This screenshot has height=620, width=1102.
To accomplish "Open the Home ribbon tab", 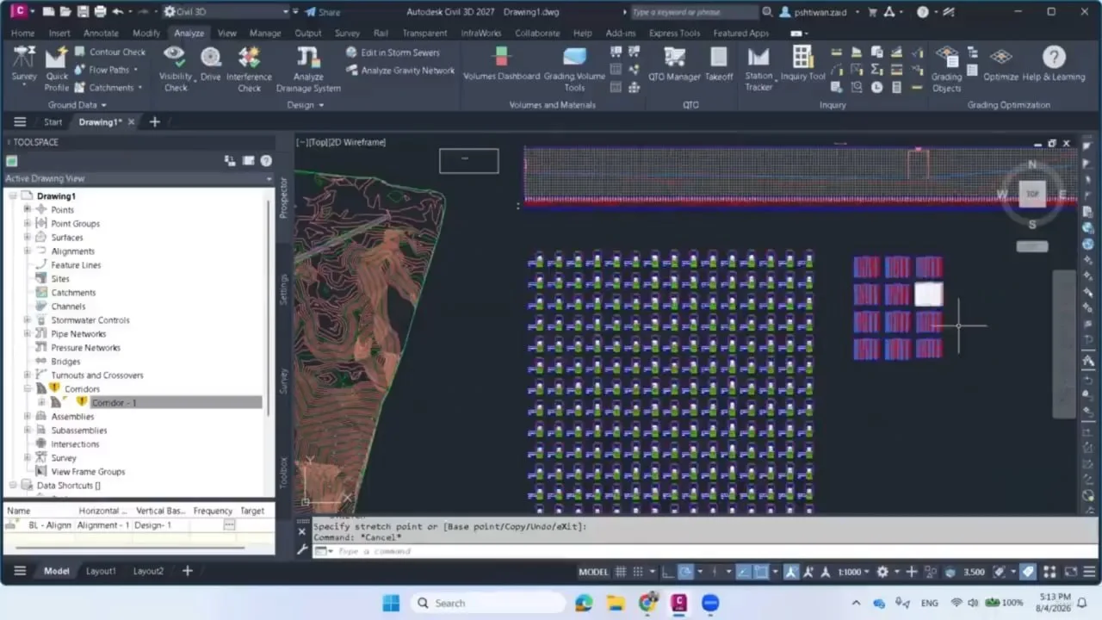I will pyautogui.click(x=22, y=33).
